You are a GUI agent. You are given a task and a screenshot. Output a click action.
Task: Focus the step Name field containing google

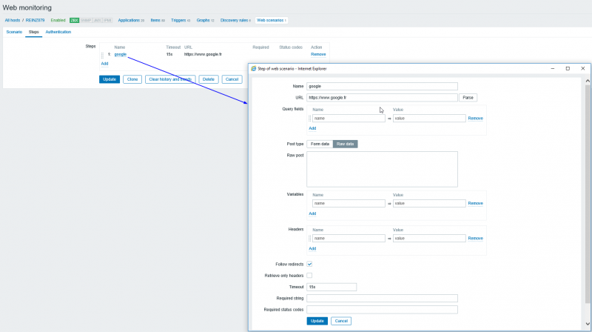click(382, 86)
